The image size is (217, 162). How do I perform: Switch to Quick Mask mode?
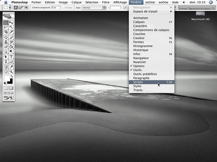[x=11, y=88]
